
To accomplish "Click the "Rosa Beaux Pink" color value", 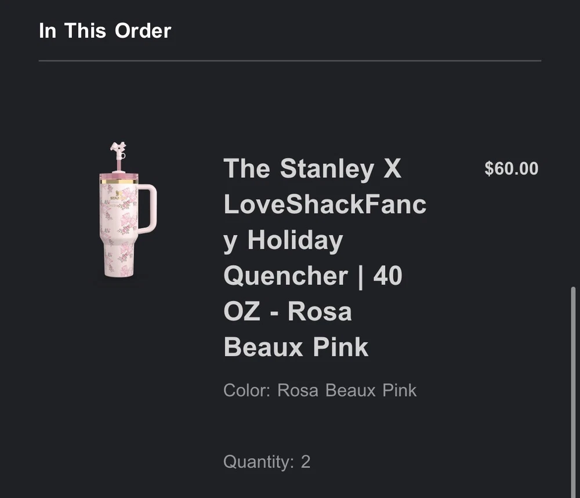I will point(347,390).
